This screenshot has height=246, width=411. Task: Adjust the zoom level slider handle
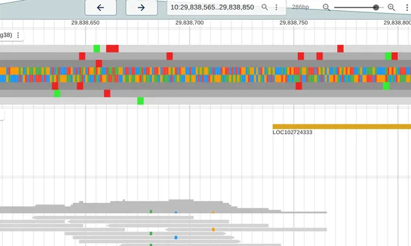pyautogui.click(x=376, y=8)
